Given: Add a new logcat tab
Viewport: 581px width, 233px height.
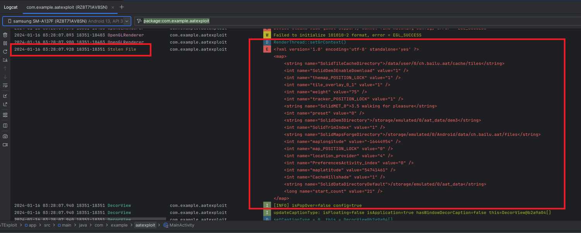Looking at the screenshot, I should 122,7.
